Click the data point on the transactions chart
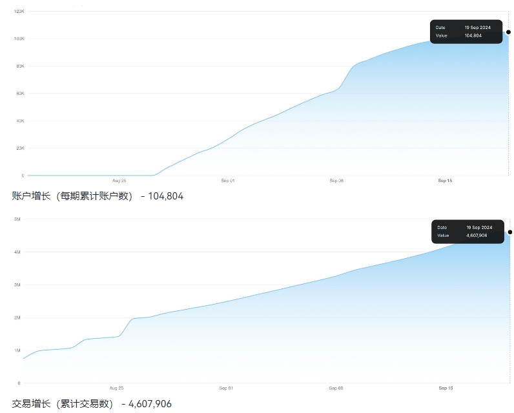 coord(509,232)
